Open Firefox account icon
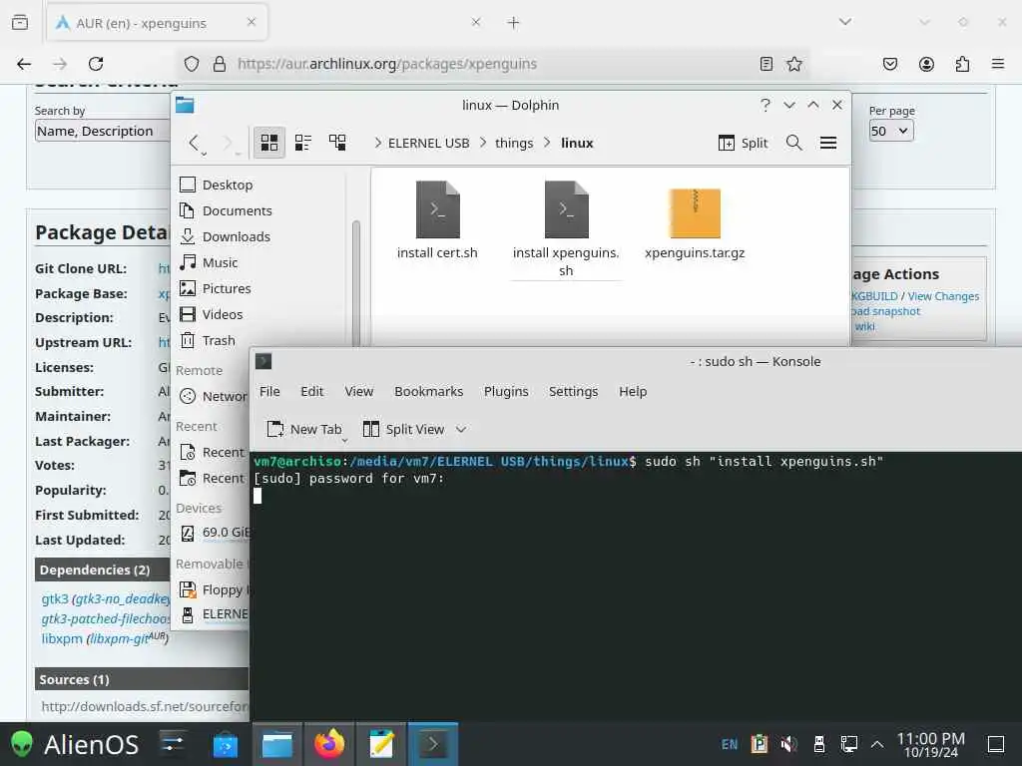The image size is (1022, 766). coord(926,64)
